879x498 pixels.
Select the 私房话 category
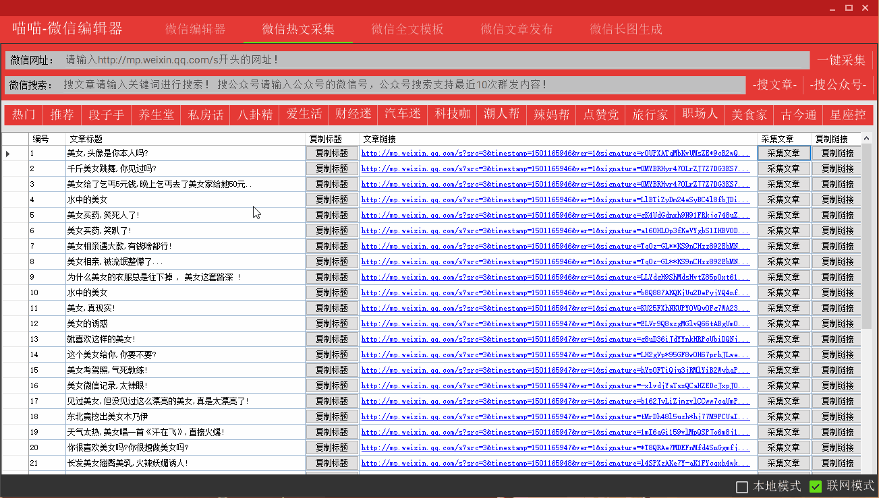point(205,115)
